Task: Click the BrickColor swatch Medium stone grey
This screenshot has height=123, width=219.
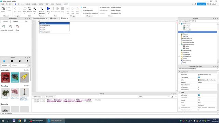Action: click(x=198, y=74)
